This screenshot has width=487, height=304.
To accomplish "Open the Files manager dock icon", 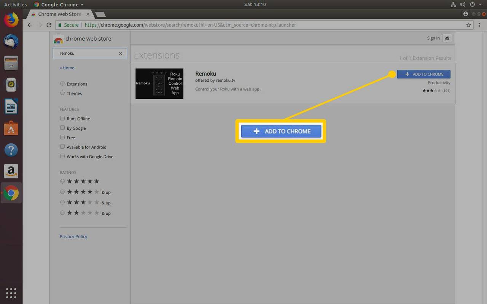I will (11, 62).
